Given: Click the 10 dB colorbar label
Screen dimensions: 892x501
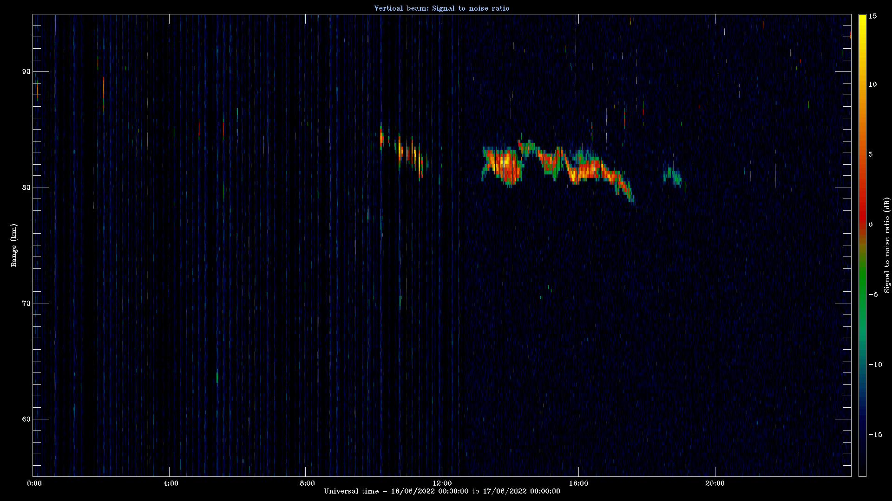Looking at the screenshot, I should [872, 84].
